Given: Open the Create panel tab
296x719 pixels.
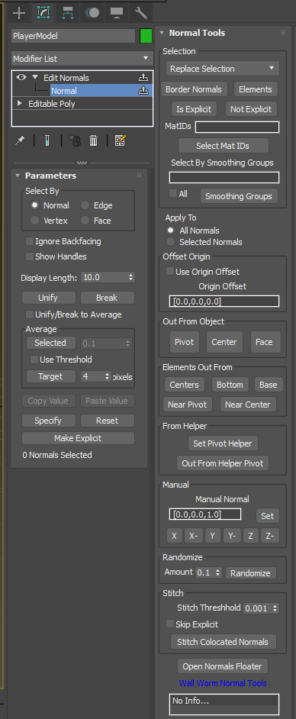Looking at the screenshot, I should (19, 13).
